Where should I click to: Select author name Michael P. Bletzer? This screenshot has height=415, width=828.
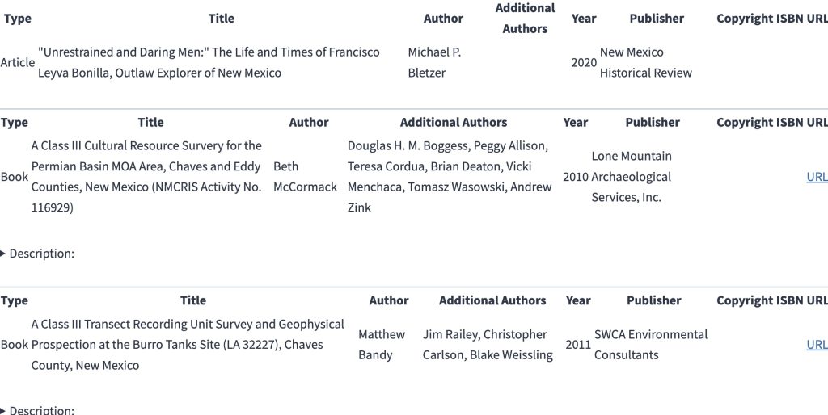point(434,62)
